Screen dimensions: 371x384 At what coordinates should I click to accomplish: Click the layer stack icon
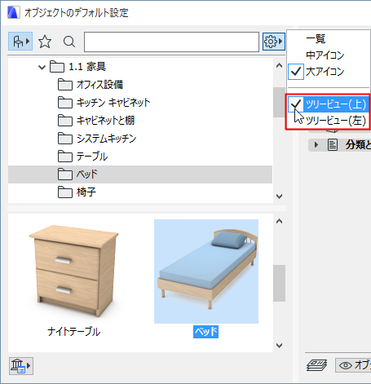coord(317,365)
